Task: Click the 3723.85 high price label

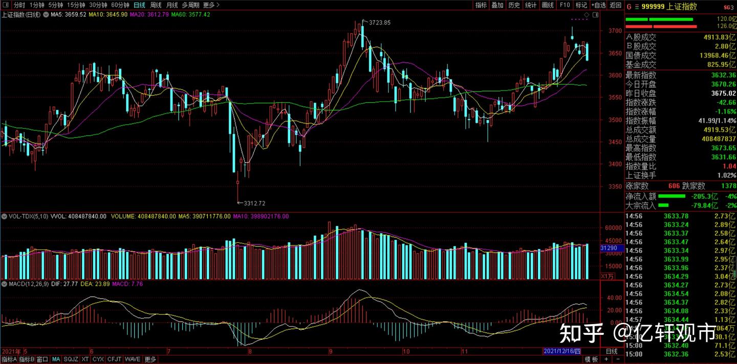Action: pos(379,22)
